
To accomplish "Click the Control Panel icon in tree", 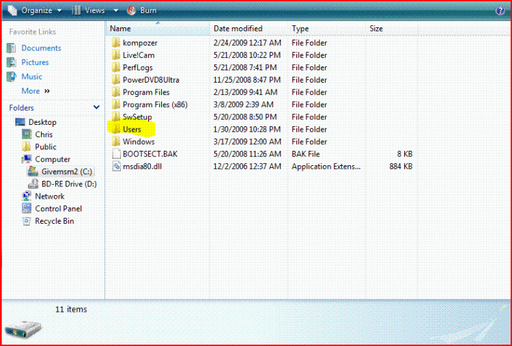I will coord(27,209).
